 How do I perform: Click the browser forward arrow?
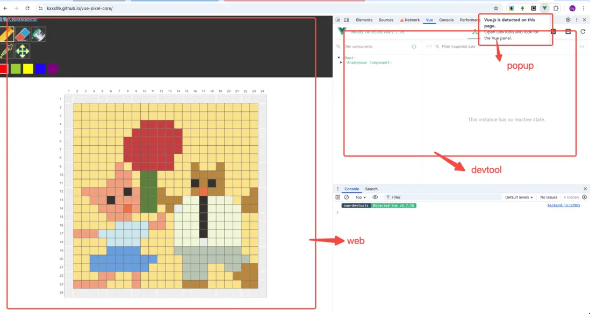[16, 8]
